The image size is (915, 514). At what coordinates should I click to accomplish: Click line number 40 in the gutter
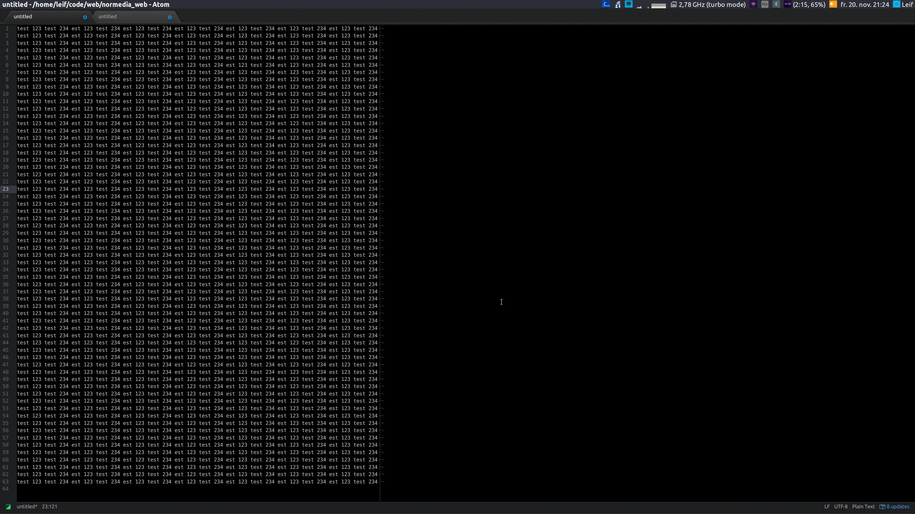6,313
